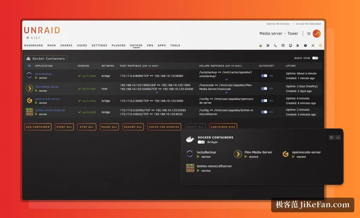The width and height of the screenshot is (360, 218).
Task: Open the notification bell icon
Action: 320,46
